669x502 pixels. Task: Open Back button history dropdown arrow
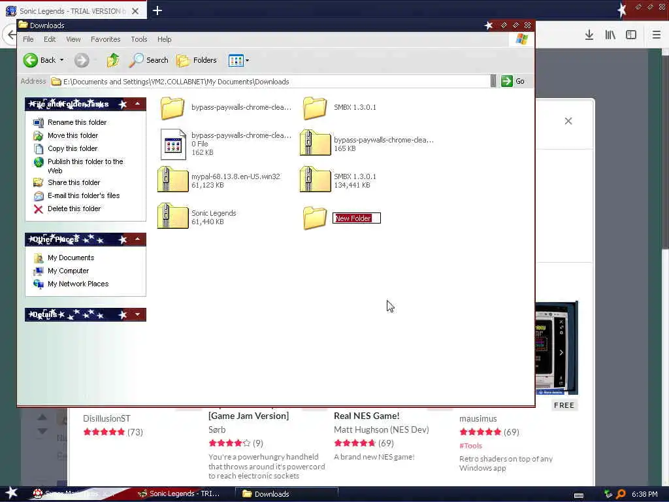[62, 60]
